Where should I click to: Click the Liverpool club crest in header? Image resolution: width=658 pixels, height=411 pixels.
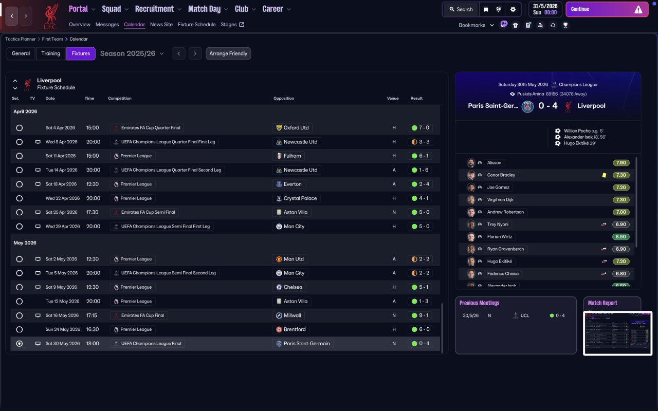click(50, 16)
